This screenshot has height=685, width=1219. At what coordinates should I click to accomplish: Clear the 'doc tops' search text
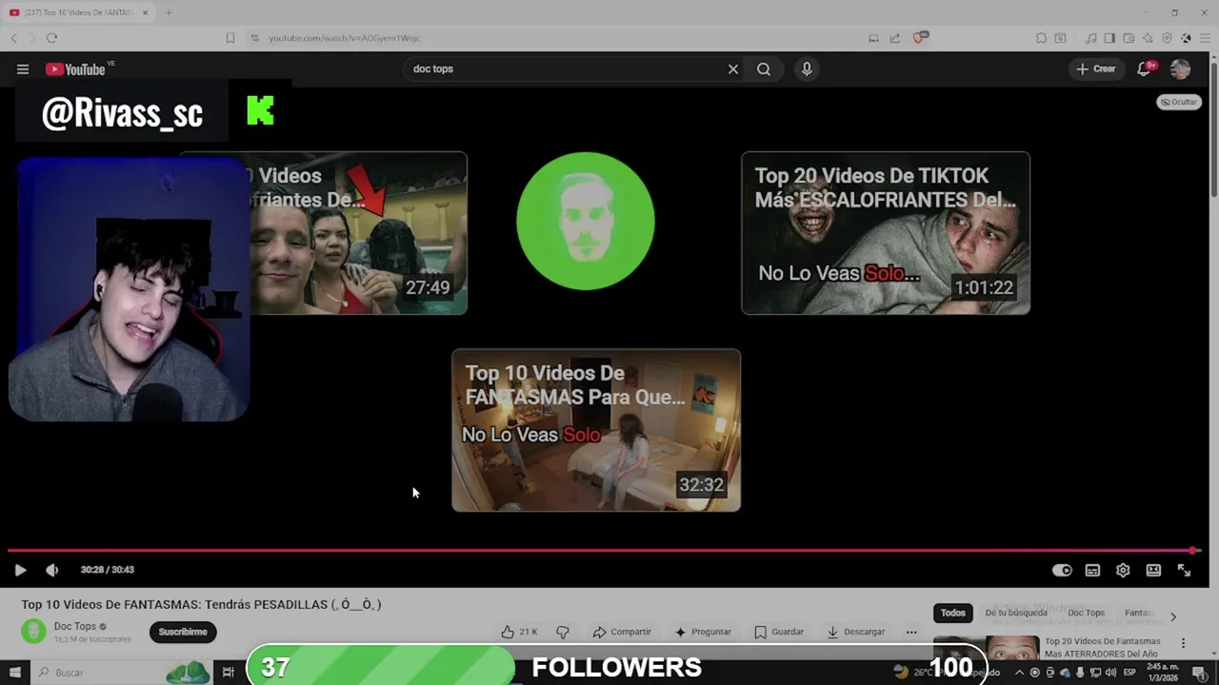pyautogui.click(x=733, y=68)
